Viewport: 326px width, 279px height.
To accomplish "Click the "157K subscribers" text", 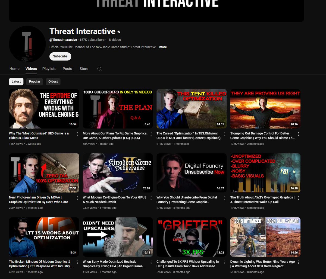I will (92, 40).
